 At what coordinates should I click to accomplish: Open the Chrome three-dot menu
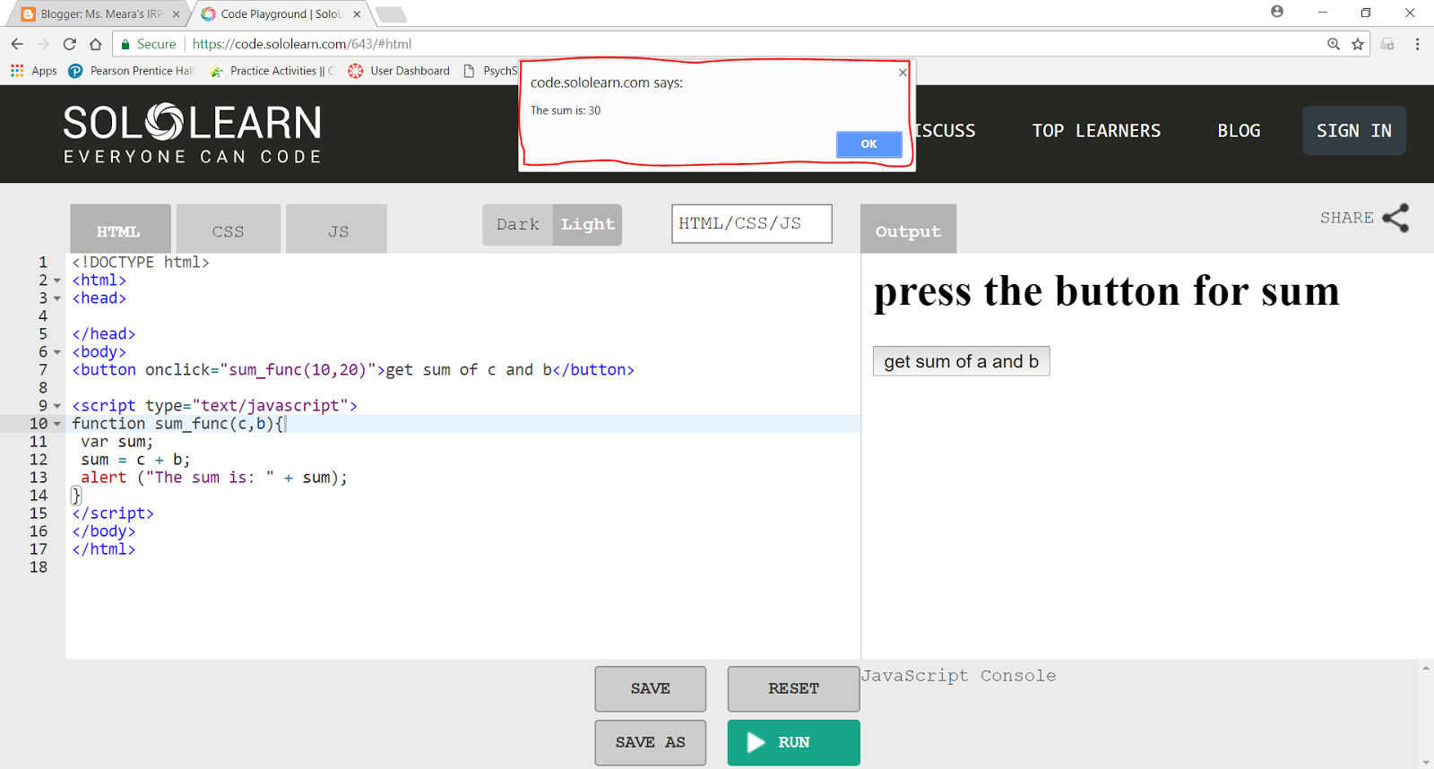click(1417, 44)
